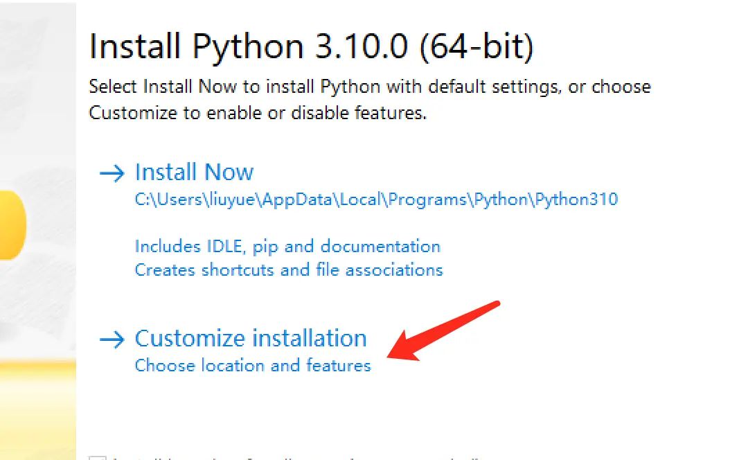Click the yellow Python logo on left
730x460 pixels.
click(12, 225)
